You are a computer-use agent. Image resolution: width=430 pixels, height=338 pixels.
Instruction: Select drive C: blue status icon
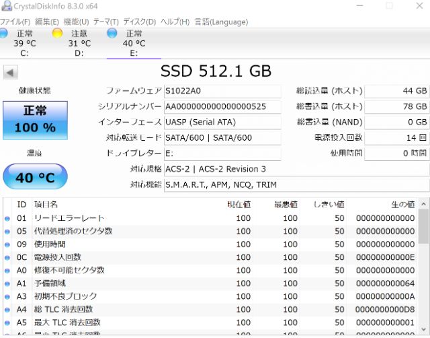click(3, 33)
